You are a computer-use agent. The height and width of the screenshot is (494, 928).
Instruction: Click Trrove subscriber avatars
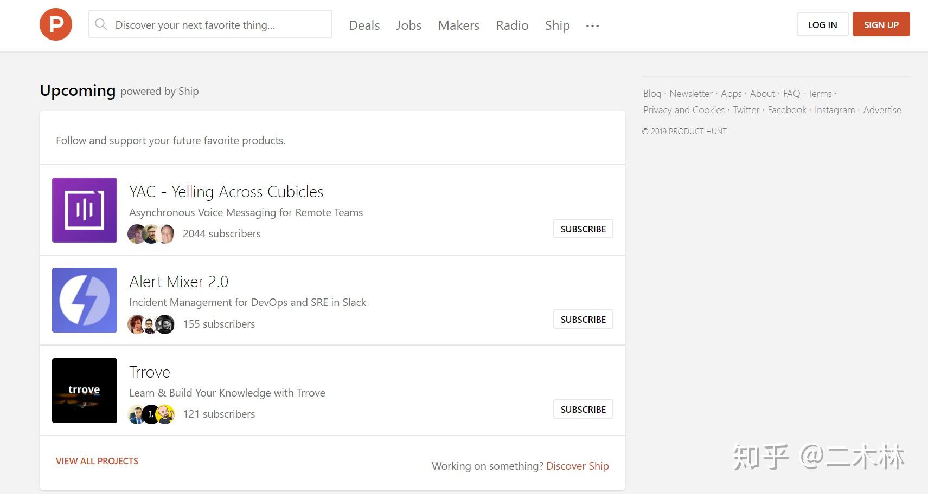click(x=151, y=414)
